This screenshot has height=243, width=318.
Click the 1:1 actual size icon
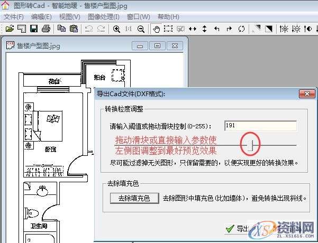click(x=129, y=29)
